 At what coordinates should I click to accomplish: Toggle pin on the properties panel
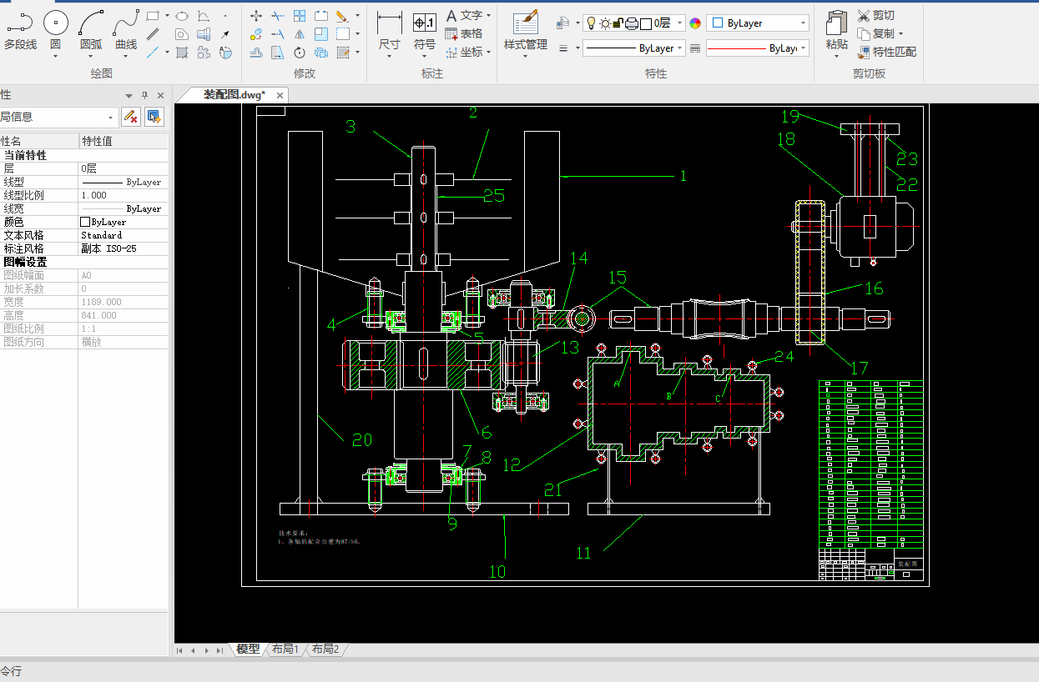144,95
